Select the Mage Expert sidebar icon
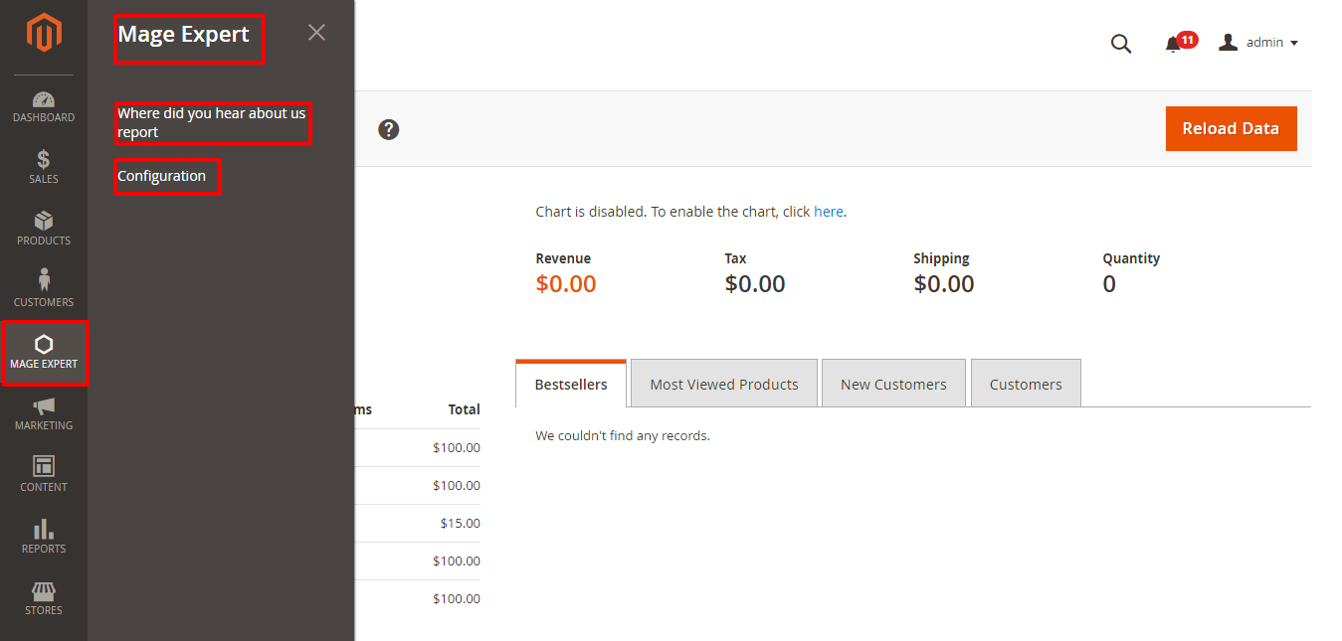 44,351
